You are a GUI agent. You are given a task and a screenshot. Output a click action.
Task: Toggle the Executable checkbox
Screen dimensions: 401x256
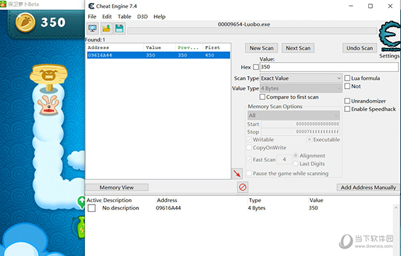(309, 139)
